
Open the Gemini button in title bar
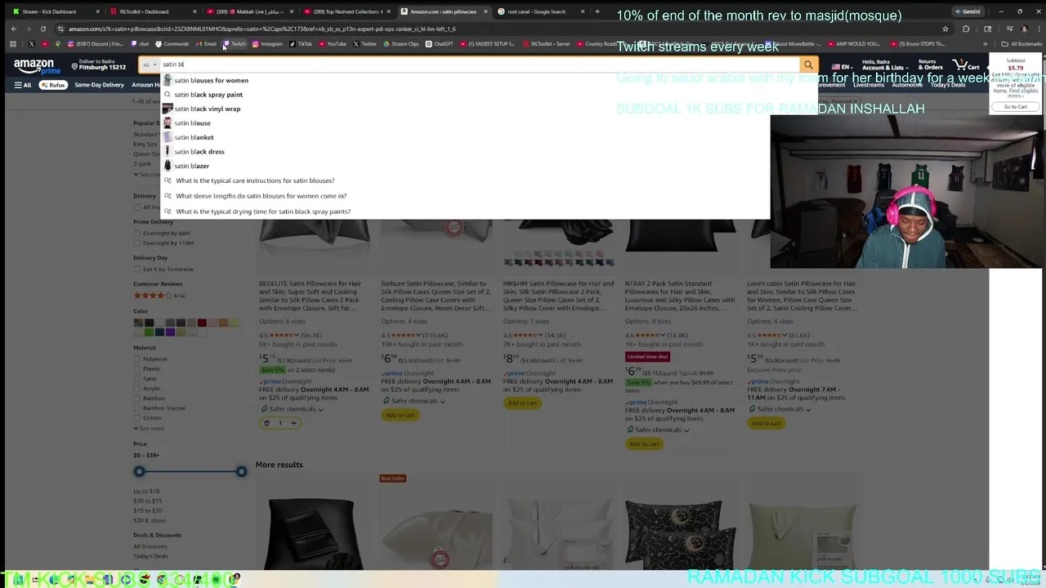967,11
